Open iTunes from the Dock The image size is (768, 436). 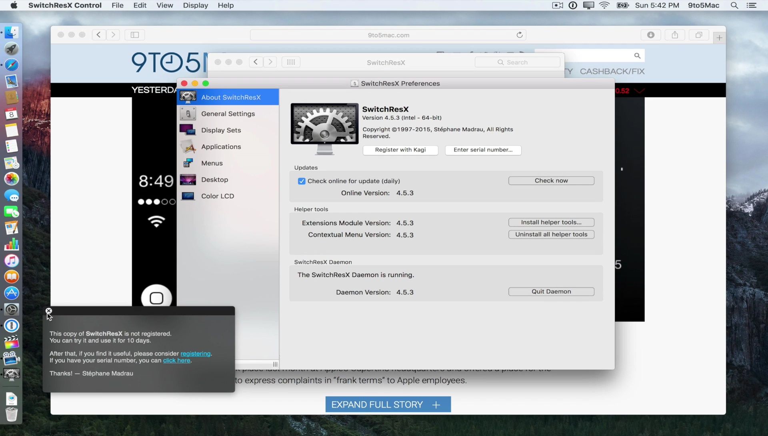click(12, 260)
